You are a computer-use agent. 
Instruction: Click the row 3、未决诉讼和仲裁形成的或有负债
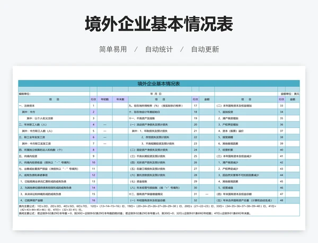click(54, 194)
